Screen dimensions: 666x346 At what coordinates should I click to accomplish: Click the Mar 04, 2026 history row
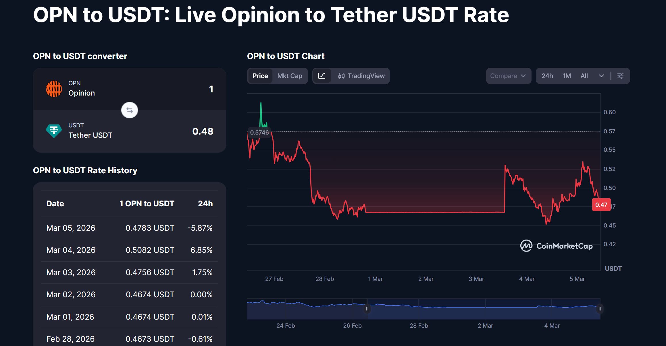(x=130, y=250)
